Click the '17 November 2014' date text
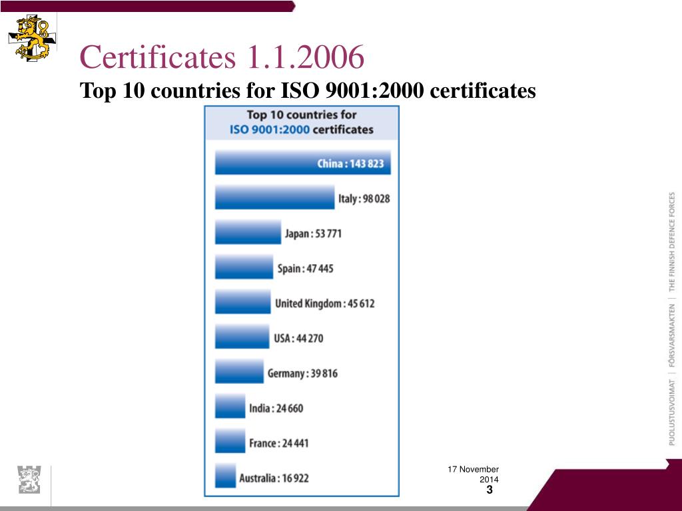This screenshot has height=511, width=682. coord(474,474)
